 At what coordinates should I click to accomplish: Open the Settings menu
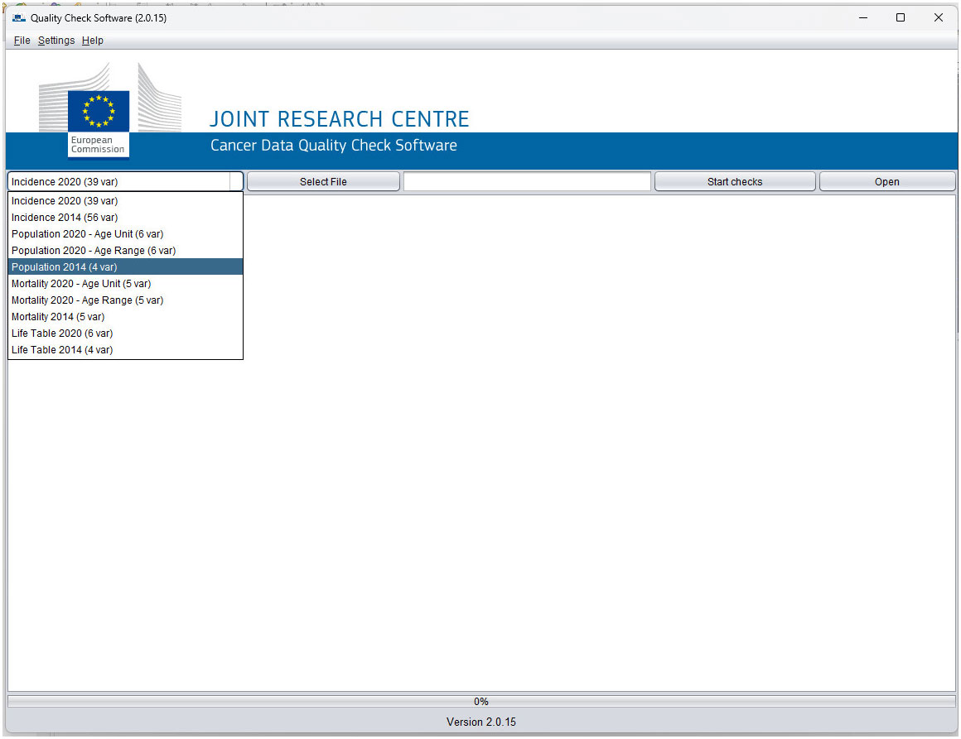[x=56, y=41]
